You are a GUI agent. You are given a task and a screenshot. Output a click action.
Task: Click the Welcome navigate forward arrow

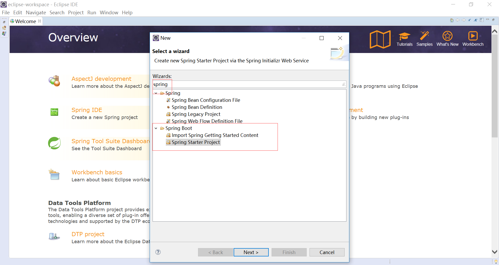464,20
